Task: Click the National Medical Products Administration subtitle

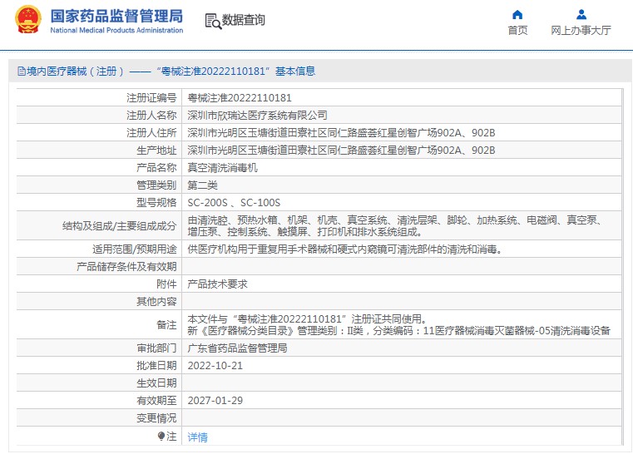Action: [116, 31]
